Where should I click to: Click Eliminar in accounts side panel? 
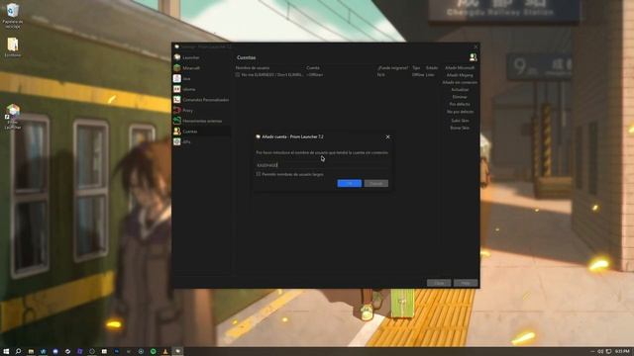460,97
